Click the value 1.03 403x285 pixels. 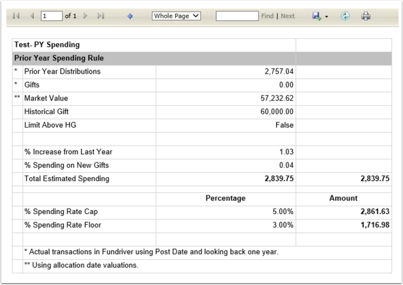[286, 152]
